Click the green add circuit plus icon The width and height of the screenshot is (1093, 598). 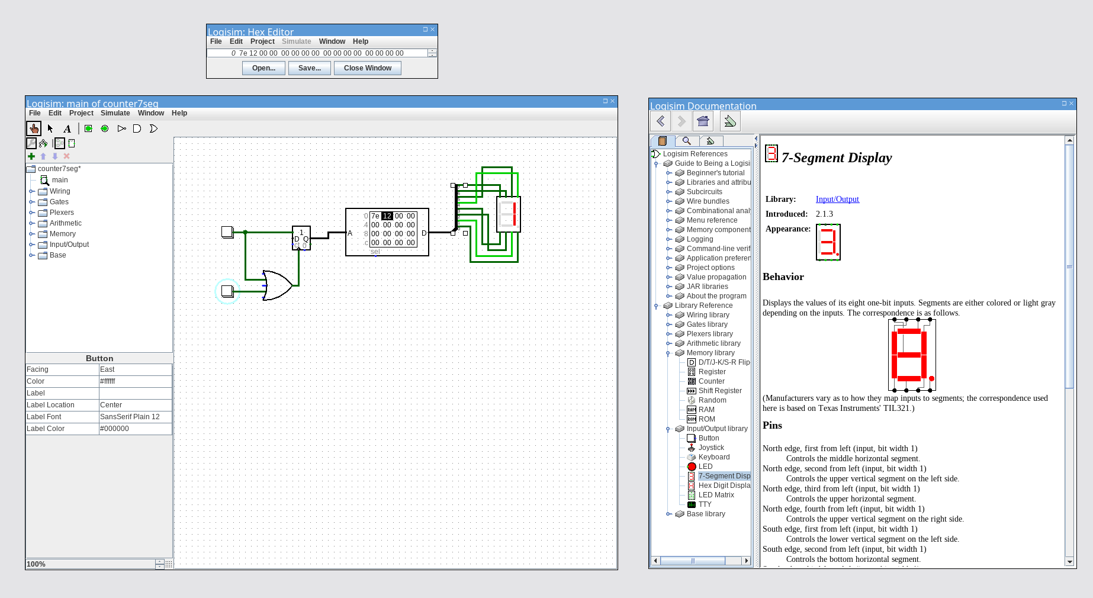click(x=31, y=156)
